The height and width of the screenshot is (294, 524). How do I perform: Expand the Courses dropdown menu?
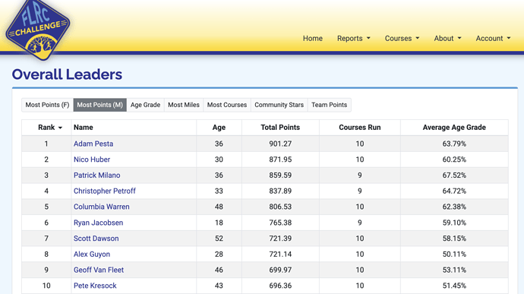(402, 39)
